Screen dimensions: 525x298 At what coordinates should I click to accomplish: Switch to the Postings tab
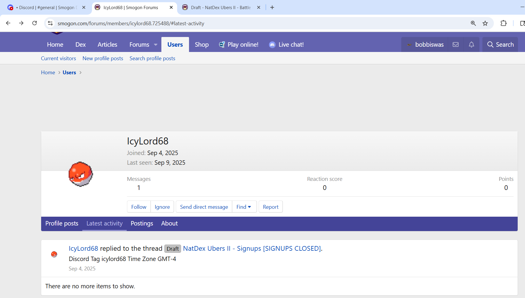pyautogui.click(x=142, y=223)
